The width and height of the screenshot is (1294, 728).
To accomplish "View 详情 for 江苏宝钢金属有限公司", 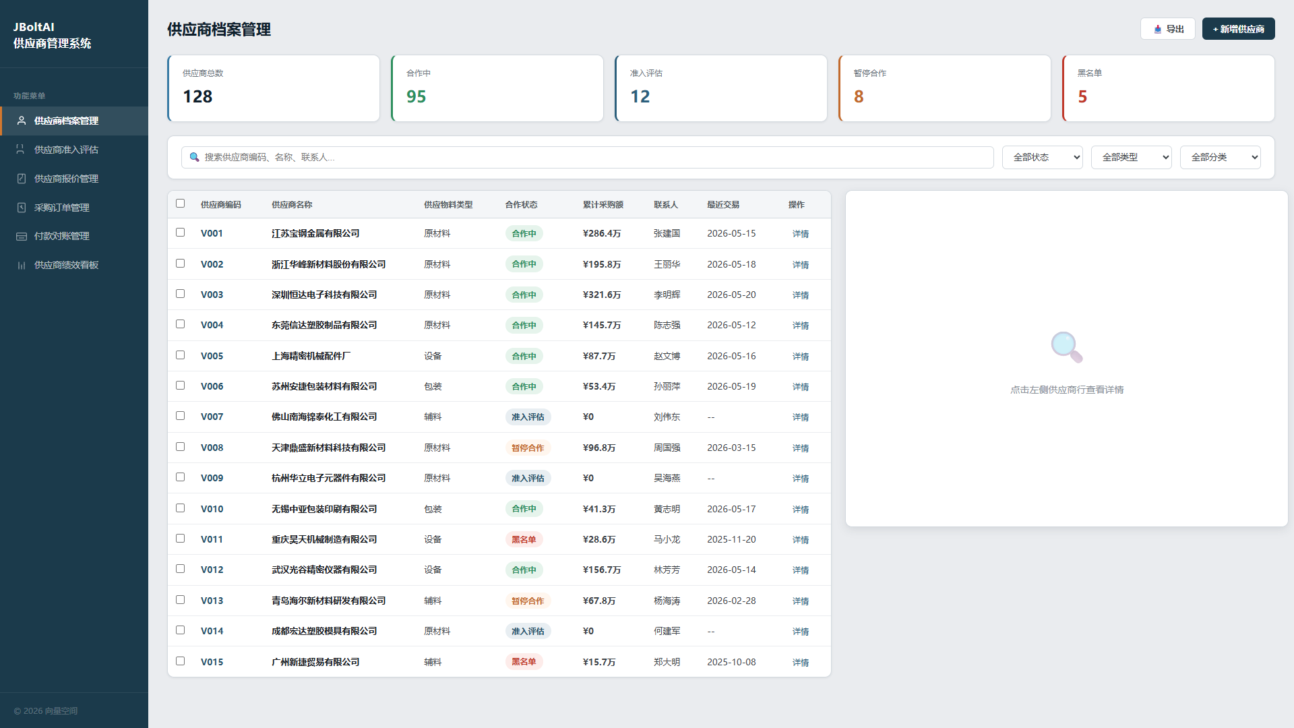I will (800, 234).
